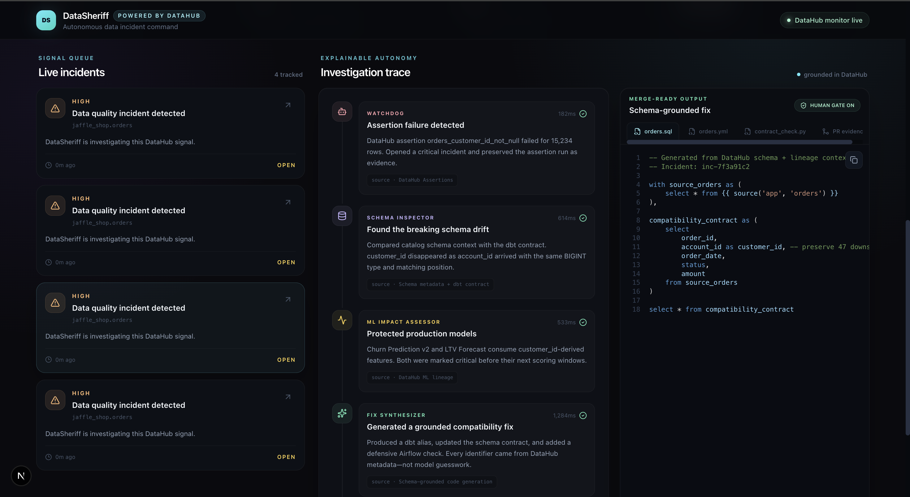Click warning icon on third incident card
Screen dimensions: 910x497
click(55, 303)
